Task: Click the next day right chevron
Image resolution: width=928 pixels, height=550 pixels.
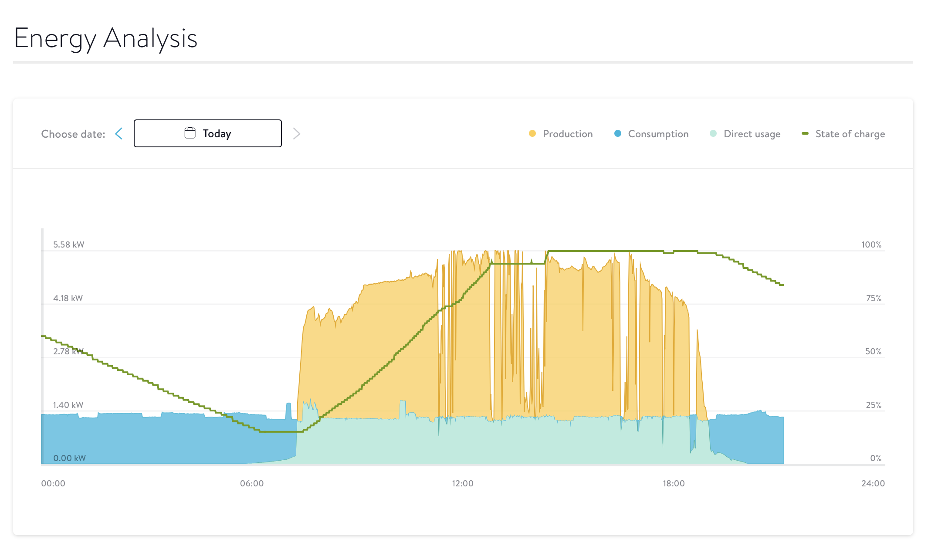Action: tap(297, 134)
